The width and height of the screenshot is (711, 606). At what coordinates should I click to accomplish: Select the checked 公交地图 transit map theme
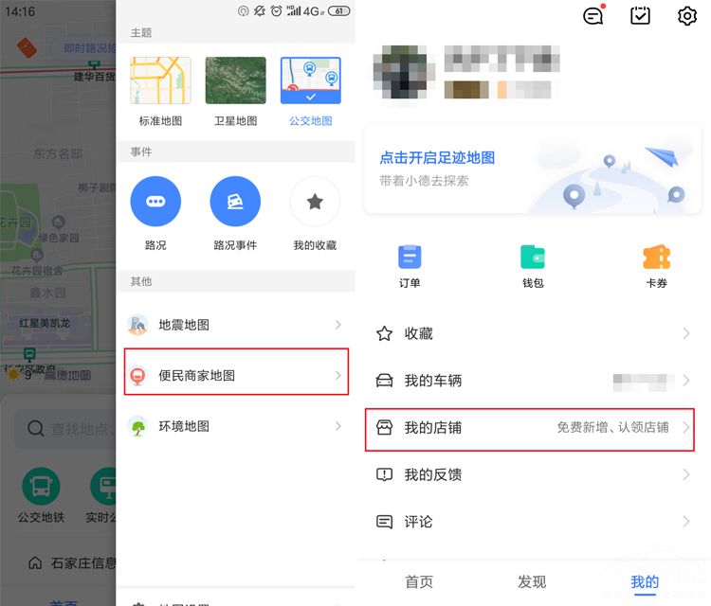pos(310,81)
